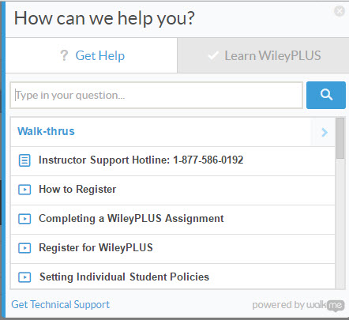Image resolution: width=349 pixels, height=320 pixels.
Task: Click the powered by WalkMe logo
Action: pyautogui.click(x=298, y=305)
